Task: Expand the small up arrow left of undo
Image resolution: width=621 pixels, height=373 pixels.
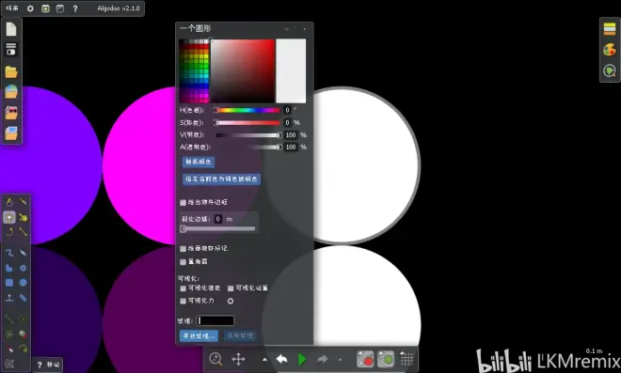Action: pos(264,360)
